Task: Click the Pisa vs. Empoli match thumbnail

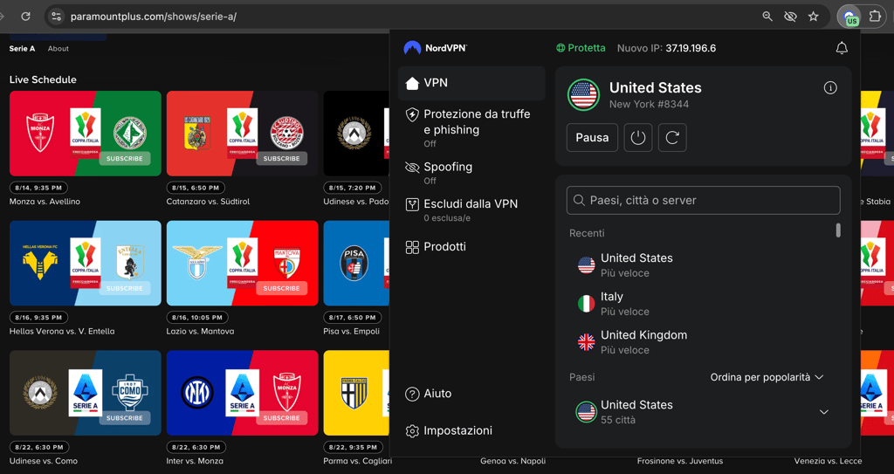Action: click(356, 263)
